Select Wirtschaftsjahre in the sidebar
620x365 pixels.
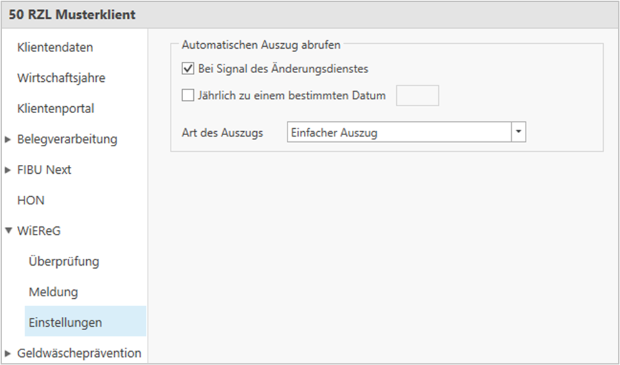tap(61, 77)
